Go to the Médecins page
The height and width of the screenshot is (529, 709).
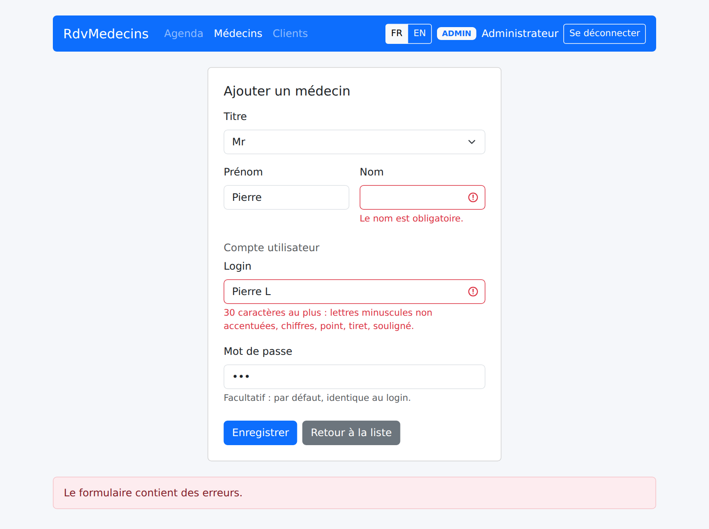[238, 34]
